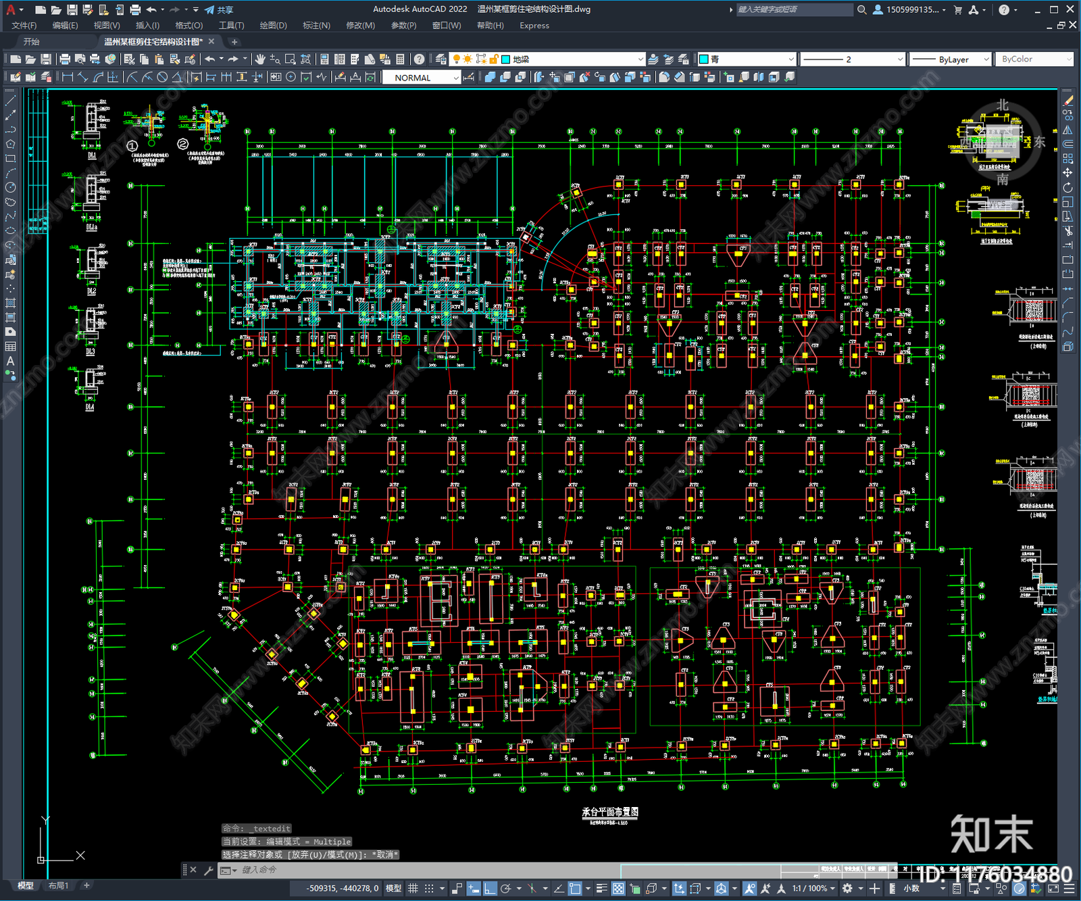Select the Line tool in Draw toolbar
The height and width of the screenshot is (901, 1081).
[10, 100]
